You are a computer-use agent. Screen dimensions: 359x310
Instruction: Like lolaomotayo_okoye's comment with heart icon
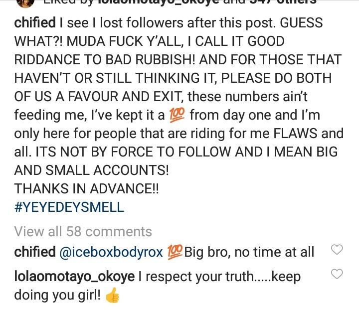point(337,274)
